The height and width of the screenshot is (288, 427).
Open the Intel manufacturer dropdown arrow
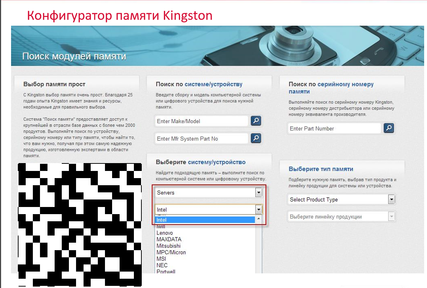[258, 209]
